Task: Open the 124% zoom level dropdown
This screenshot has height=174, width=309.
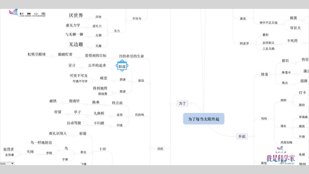Action: point(12,164)
